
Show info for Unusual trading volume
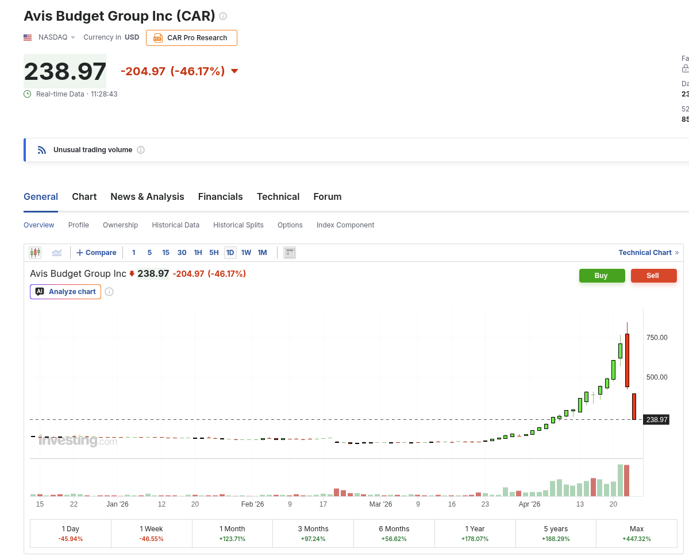[x=141, y=150]
